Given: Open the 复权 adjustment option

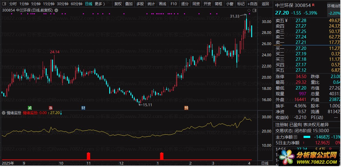Looking at the screenshot, I should (118, 4).
